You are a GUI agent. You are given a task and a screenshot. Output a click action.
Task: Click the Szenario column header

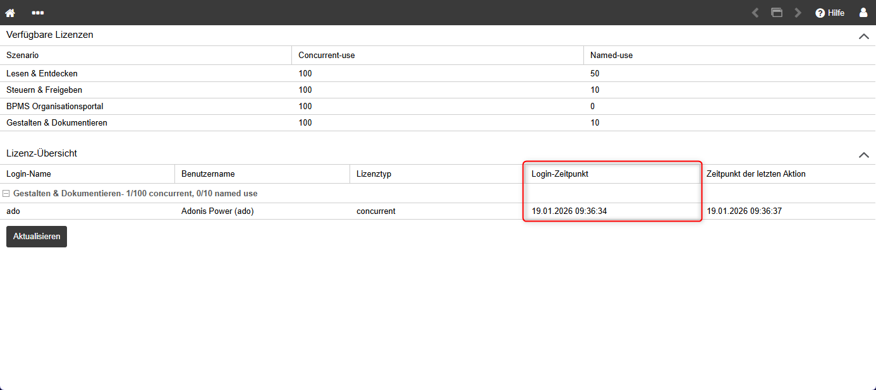point(22,55)
